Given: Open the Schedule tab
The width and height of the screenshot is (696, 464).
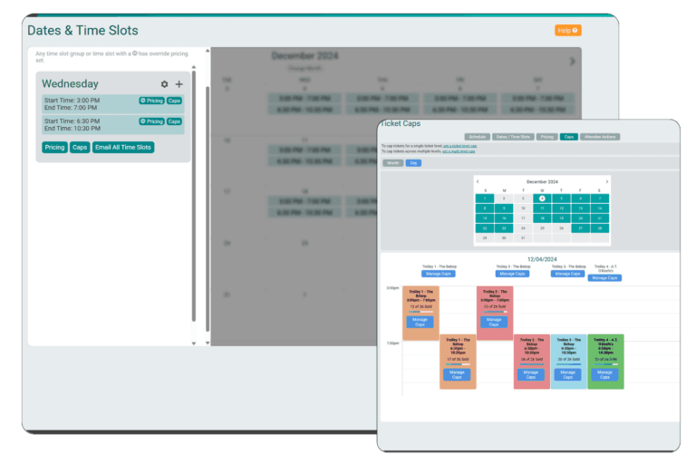Looking at the screenshot, I should (x=477, y=136).
